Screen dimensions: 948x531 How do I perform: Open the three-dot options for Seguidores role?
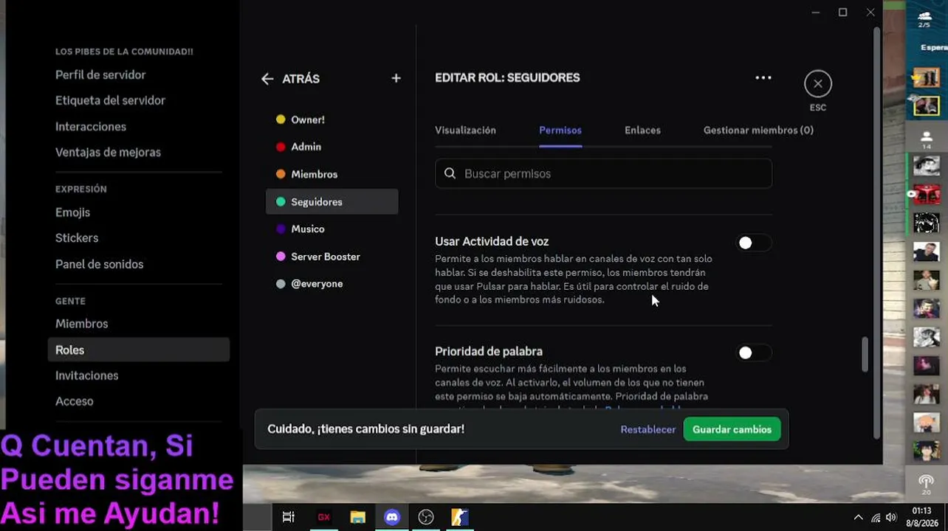point(763,77)
